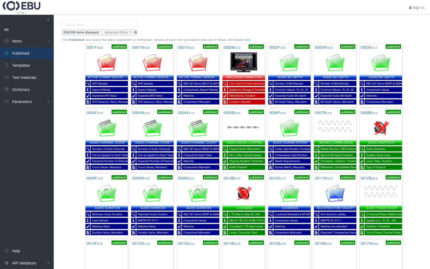Click the info icon next to SMPTE ST 377-1 on card 0011W
Screen dimensions: 430x269
(316, 220)
